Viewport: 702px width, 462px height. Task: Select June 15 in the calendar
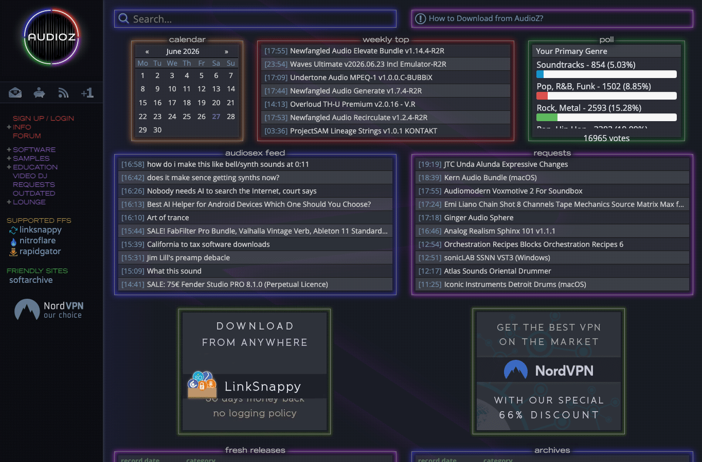[142, 103]
